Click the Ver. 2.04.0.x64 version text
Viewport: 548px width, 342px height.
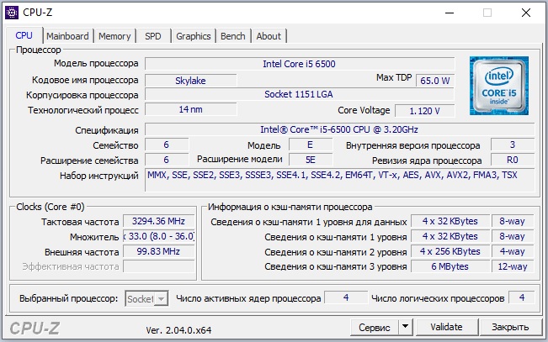[x=178, y=330]
